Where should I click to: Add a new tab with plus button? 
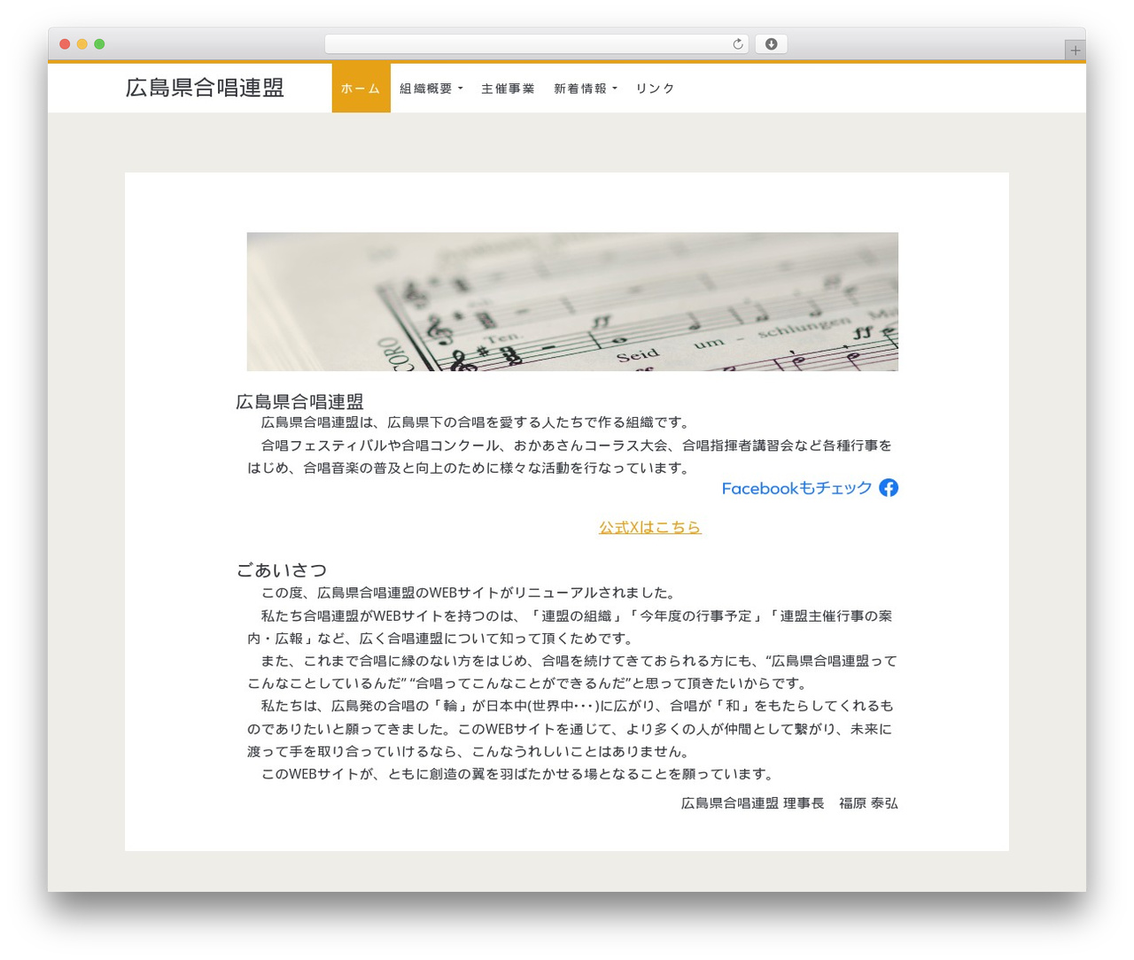[1075, 50]
